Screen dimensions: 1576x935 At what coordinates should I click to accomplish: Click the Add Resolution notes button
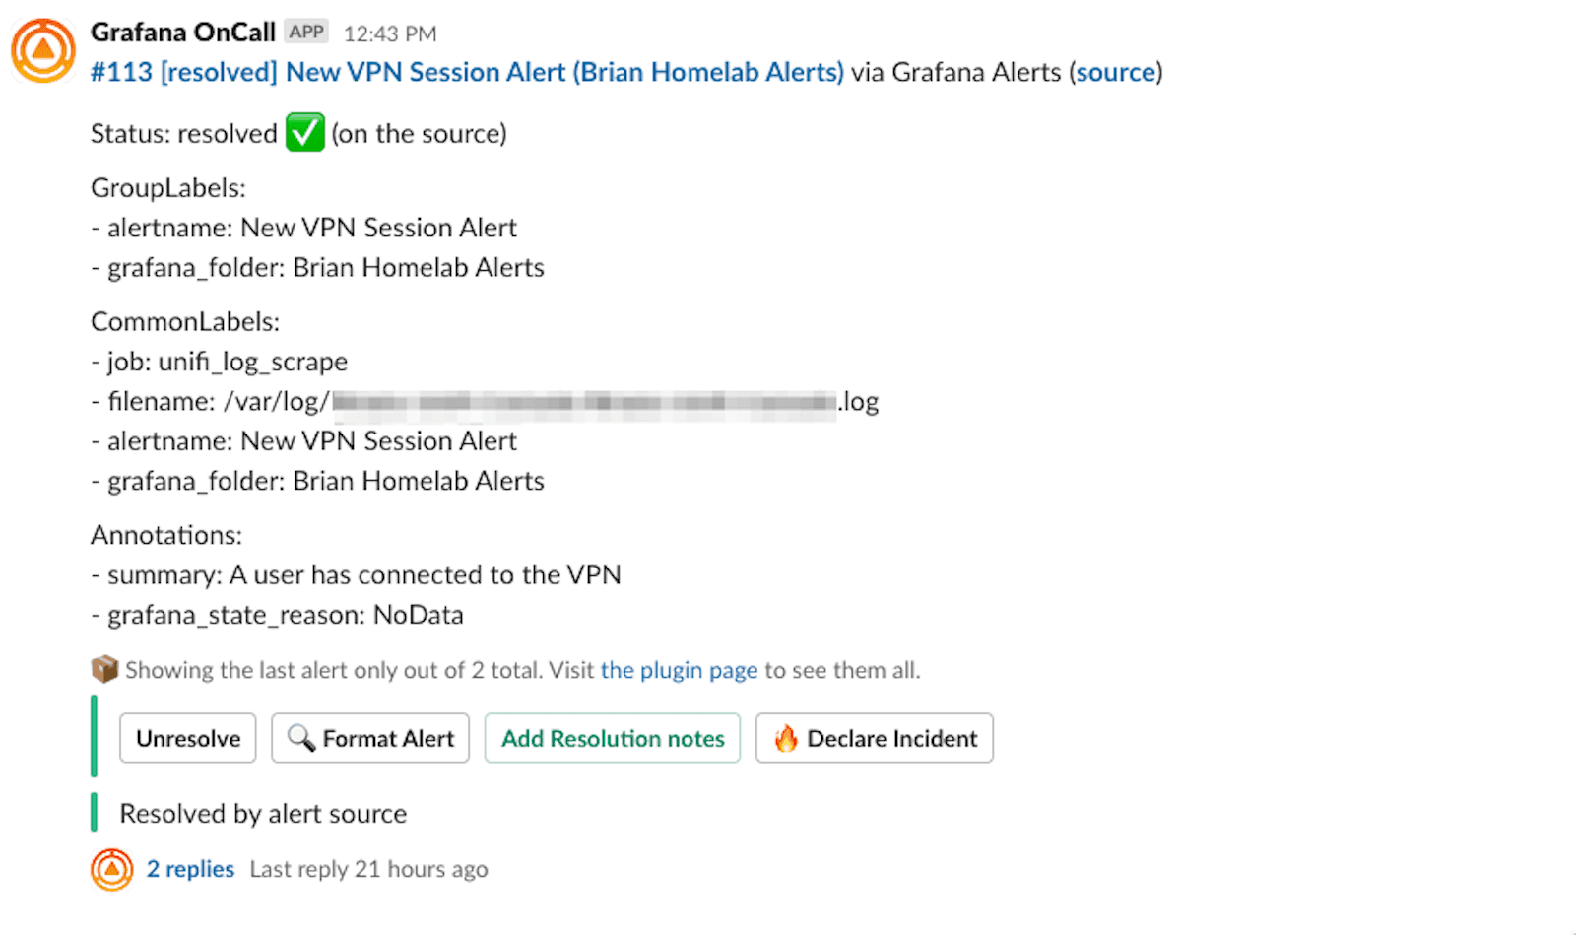[613, 738]
